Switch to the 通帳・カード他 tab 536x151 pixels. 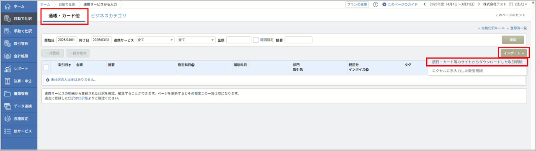pyautogui.click(x=64, y=15)
